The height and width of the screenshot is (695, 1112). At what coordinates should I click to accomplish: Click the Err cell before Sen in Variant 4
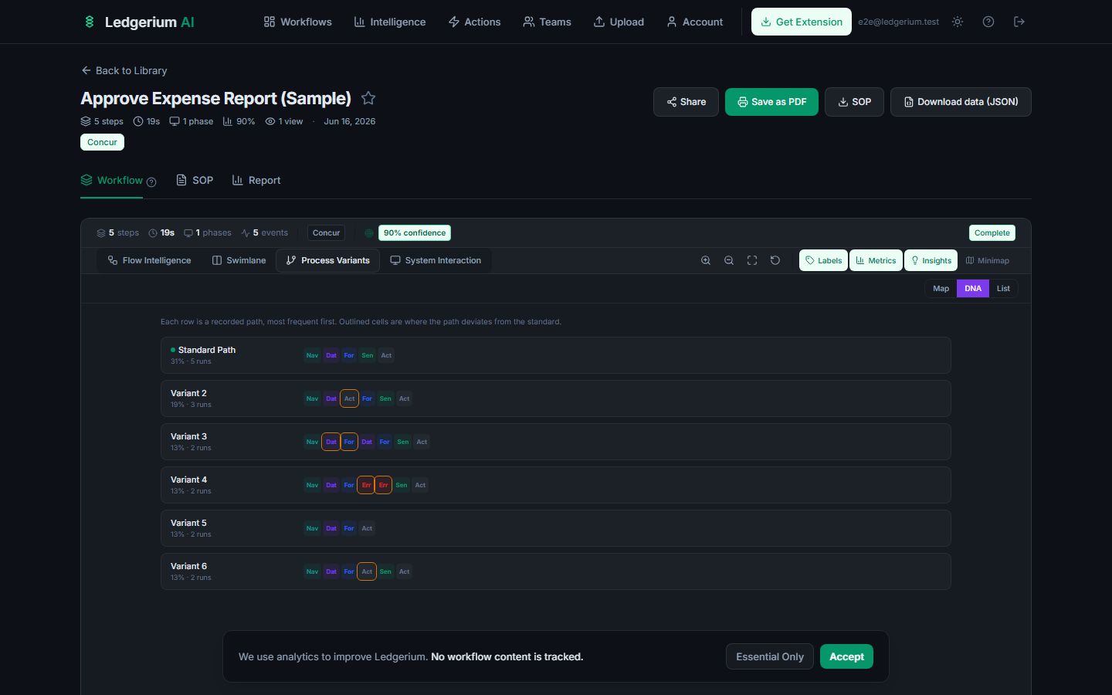pos(384,485)
